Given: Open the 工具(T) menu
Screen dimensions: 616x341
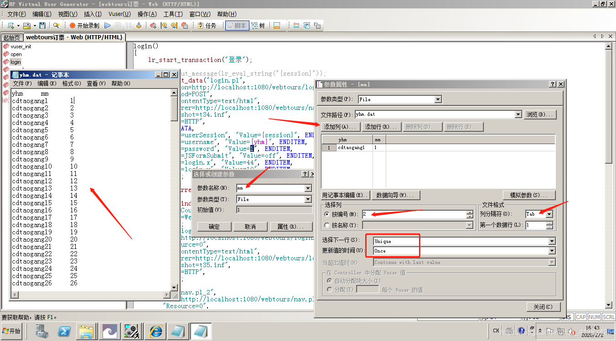Looking at the screenshot, I should 173,14.
